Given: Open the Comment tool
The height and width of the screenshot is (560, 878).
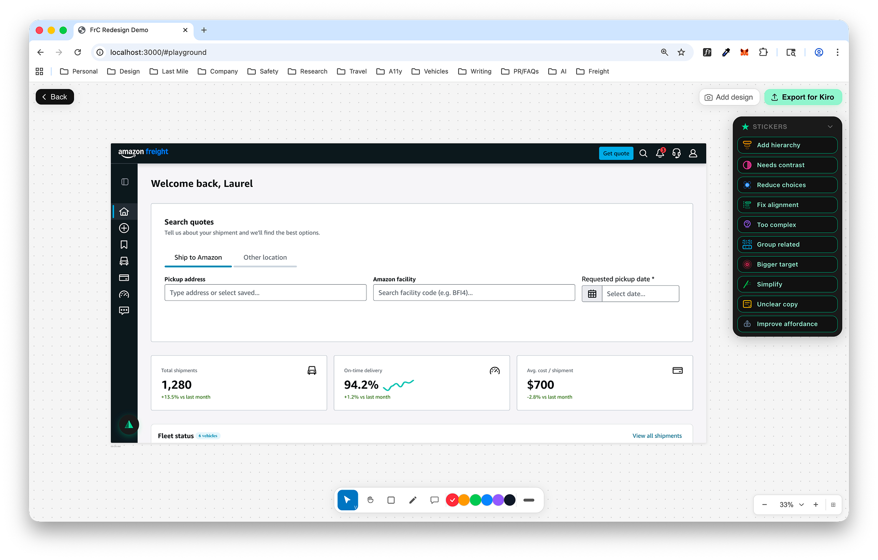Looking at the screenshot, I should click(434, 500).
